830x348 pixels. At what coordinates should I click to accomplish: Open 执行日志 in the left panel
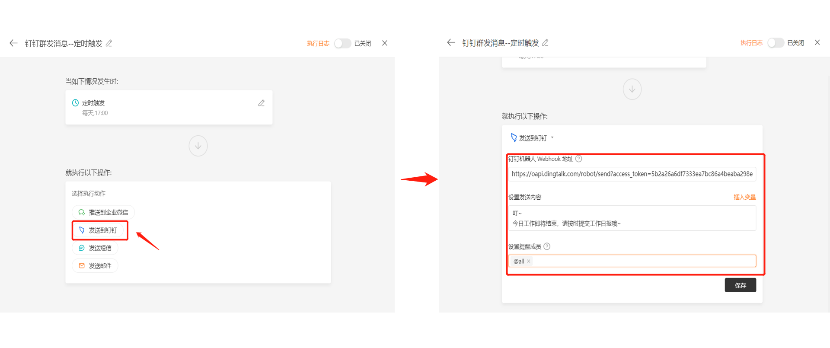click(x=318, y=43)
